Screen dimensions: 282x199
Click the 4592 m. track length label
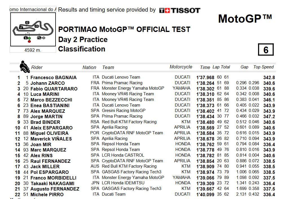click(33, 50)
